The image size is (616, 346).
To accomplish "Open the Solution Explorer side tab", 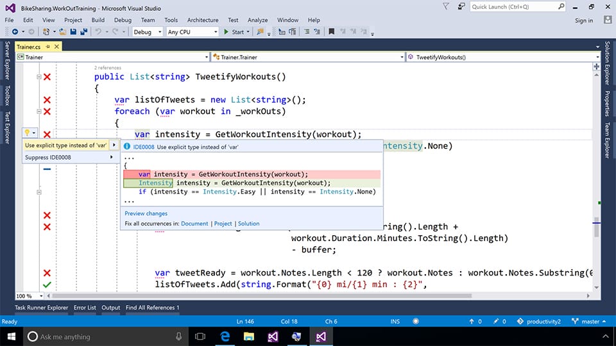I will click(608, 63).
